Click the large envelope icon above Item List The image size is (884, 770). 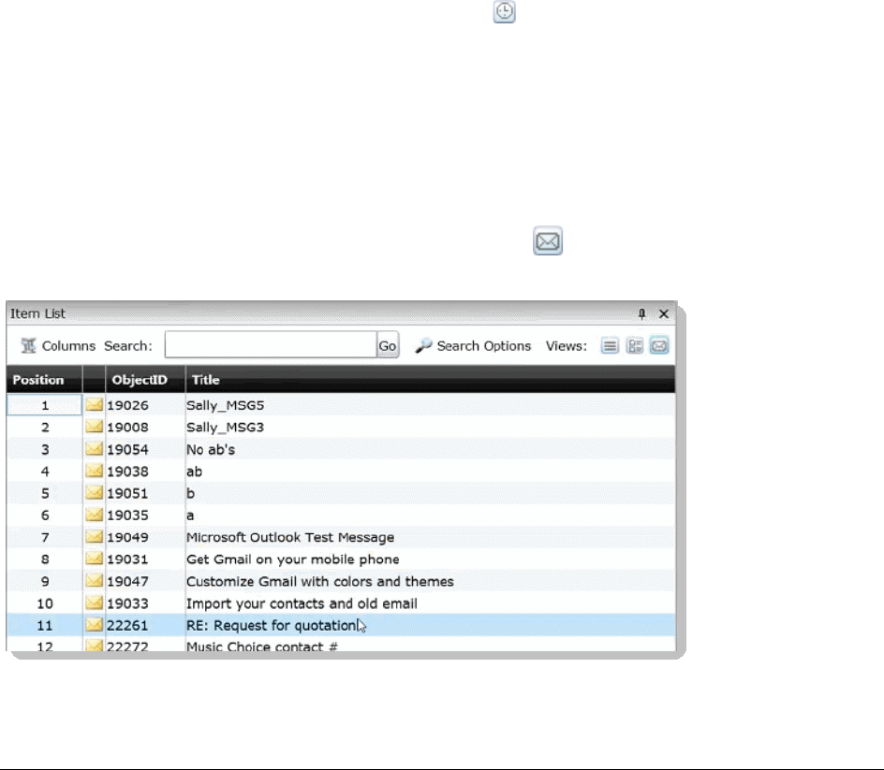[x=548, y=241]
